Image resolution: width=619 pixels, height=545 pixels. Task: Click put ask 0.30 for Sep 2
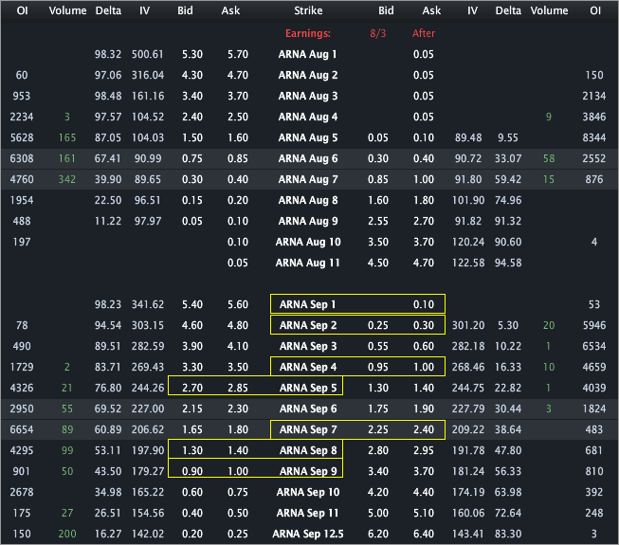point(424,325)
